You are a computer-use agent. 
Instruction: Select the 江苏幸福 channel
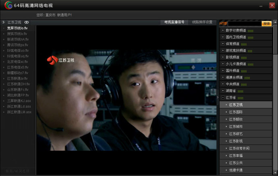[246, 155]
